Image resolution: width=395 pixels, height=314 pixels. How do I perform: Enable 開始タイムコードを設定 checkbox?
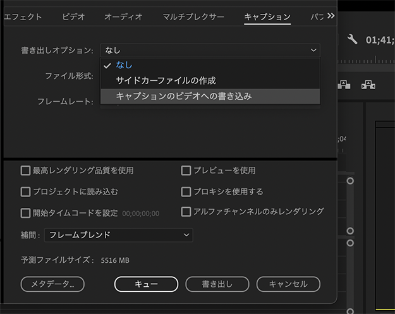coord(25,213)
